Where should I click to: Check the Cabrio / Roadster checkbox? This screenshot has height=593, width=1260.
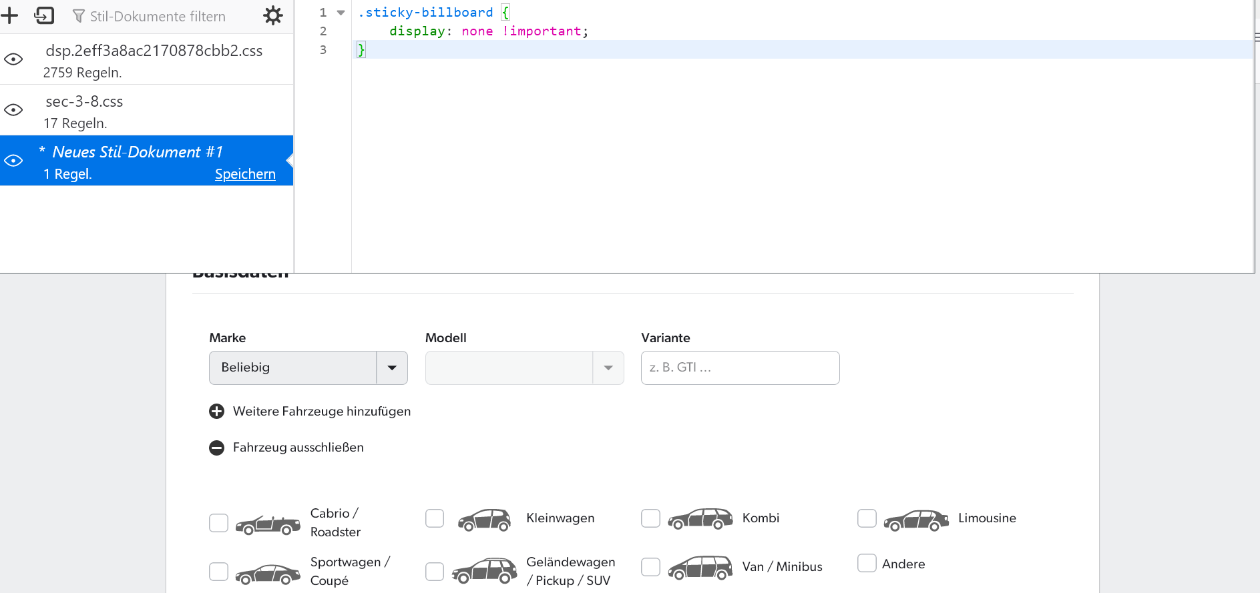[x=219, y=523]
